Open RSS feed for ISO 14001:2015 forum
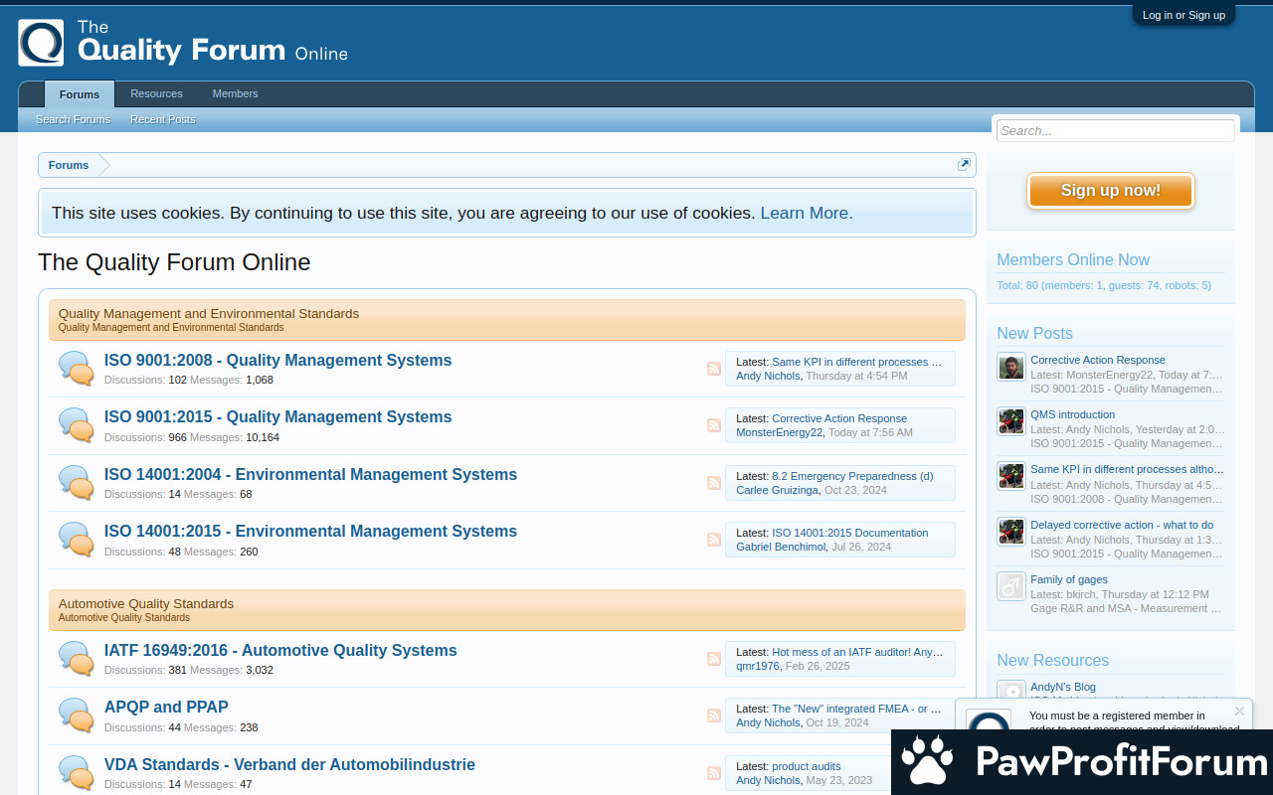This screenshot has height=795, width=1273. [x=714, y=540]
